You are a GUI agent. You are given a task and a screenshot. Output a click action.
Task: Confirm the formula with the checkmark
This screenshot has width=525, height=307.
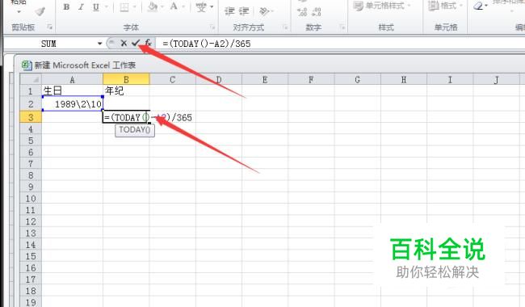pos(135,43)
